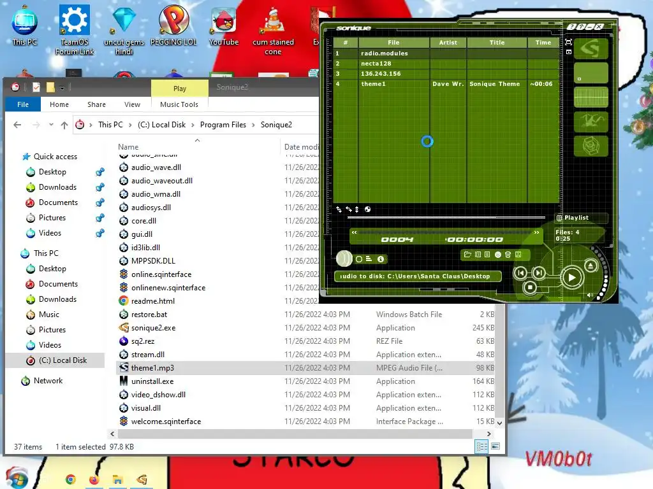Expand the chevron after Program Files breadcrumb
This screenshot has height=489, width=653.
pyautogui.click(x=253, y=125)
